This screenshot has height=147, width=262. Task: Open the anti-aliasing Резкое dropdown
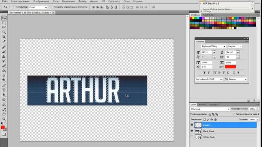point(237,79)
